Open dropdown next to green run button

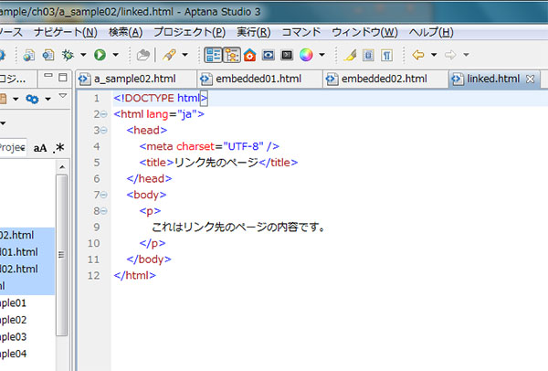pyautogui.click(x=115, y=55)
